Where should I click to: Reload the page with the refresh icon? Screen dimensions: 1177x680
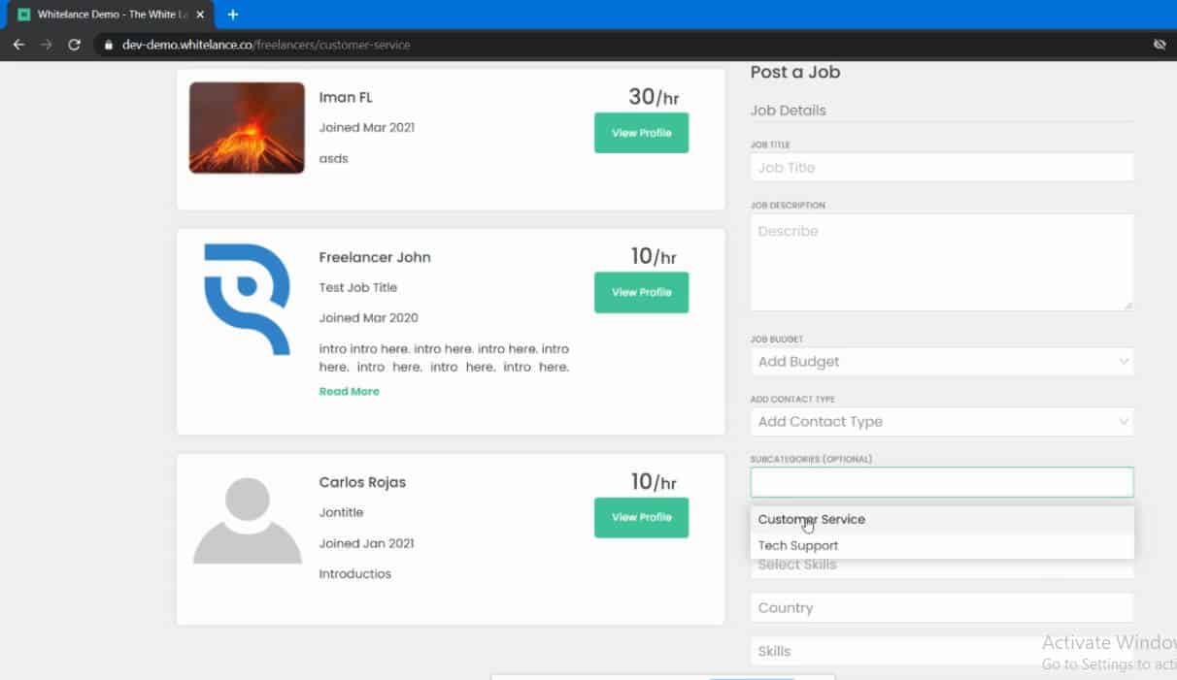click(74, 45)
